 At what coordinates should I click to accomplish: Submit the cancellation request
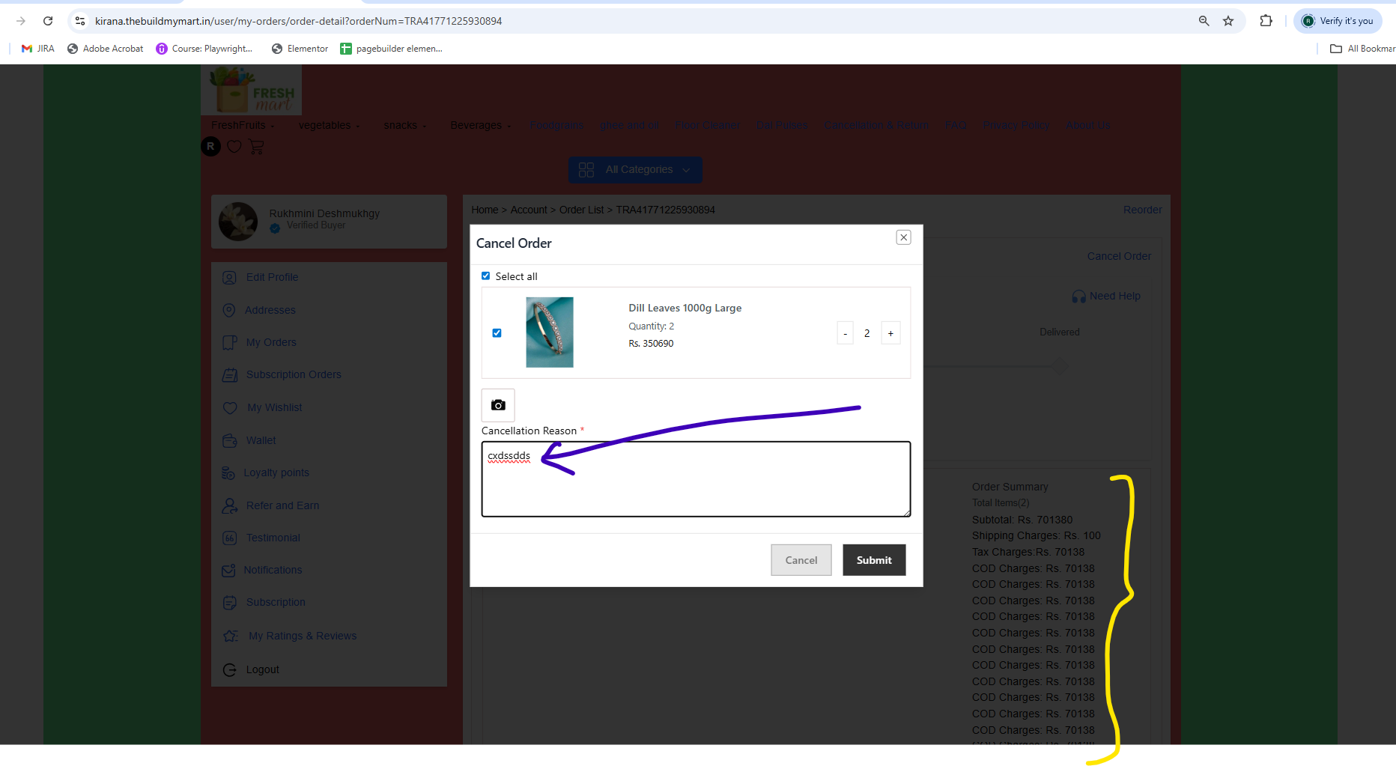[x=874, y=560]
